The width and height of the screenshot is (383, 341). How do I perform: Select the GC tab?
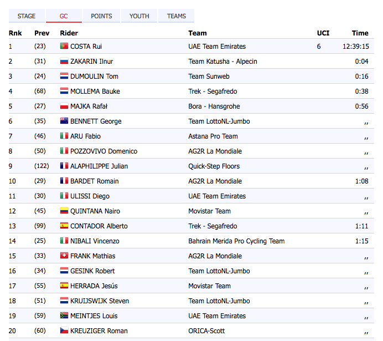coord(64,16)
